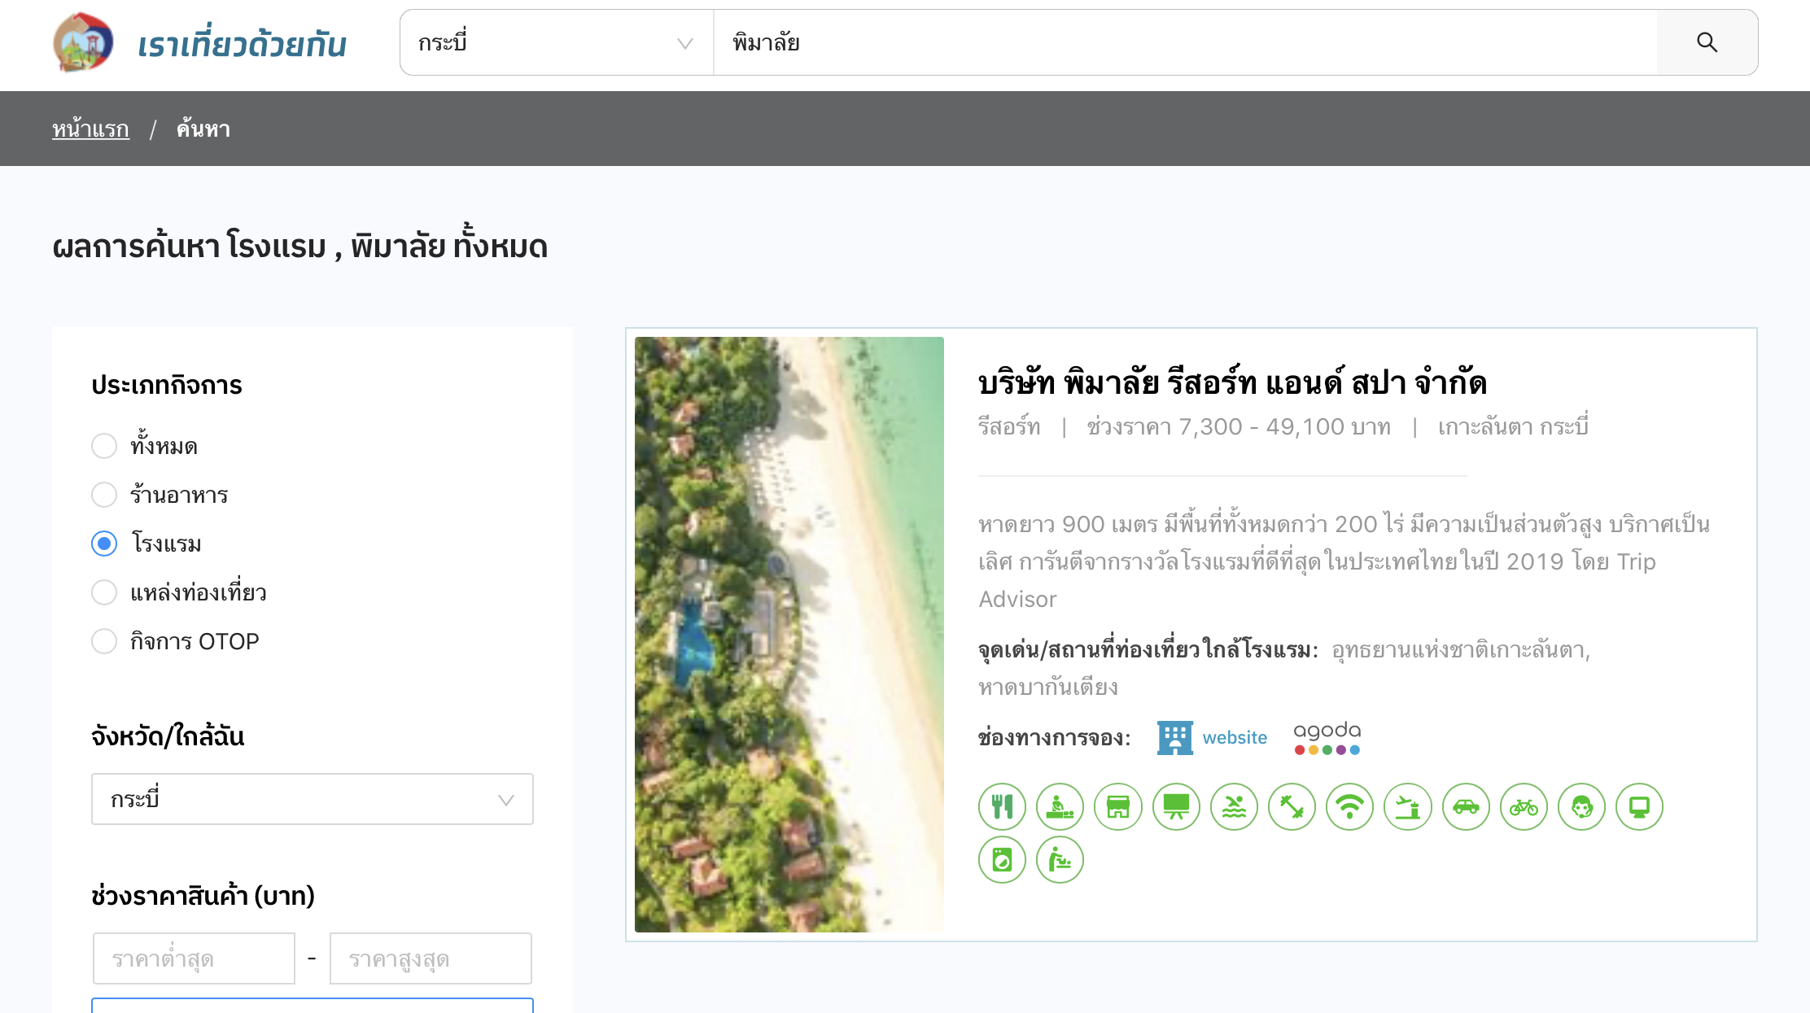Click the ค้นหา breadcrumb item
Image resolution: width=1810 pixels, height=1013 pixels.
tap(203, 129)
